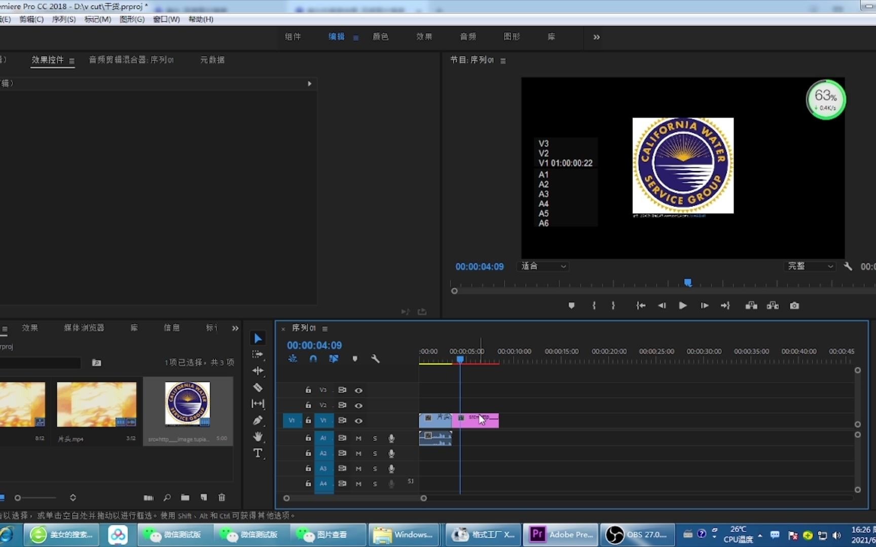
Task: Click the timeline add marker icon
Action: pos(355,359)
